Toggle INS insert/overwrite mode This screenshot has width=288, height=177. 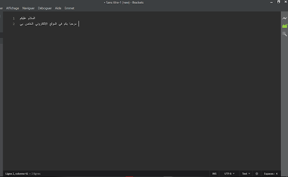(214, 173)
